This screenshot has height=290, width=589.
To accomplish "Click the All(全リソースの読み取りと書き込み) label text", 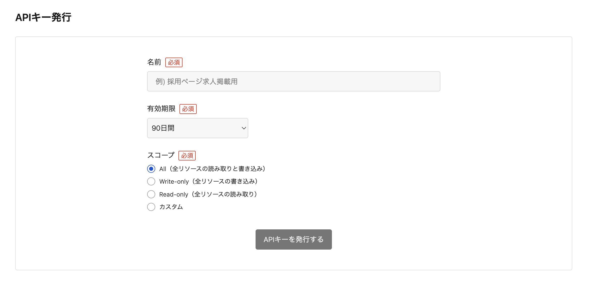I will click(212, 169).
